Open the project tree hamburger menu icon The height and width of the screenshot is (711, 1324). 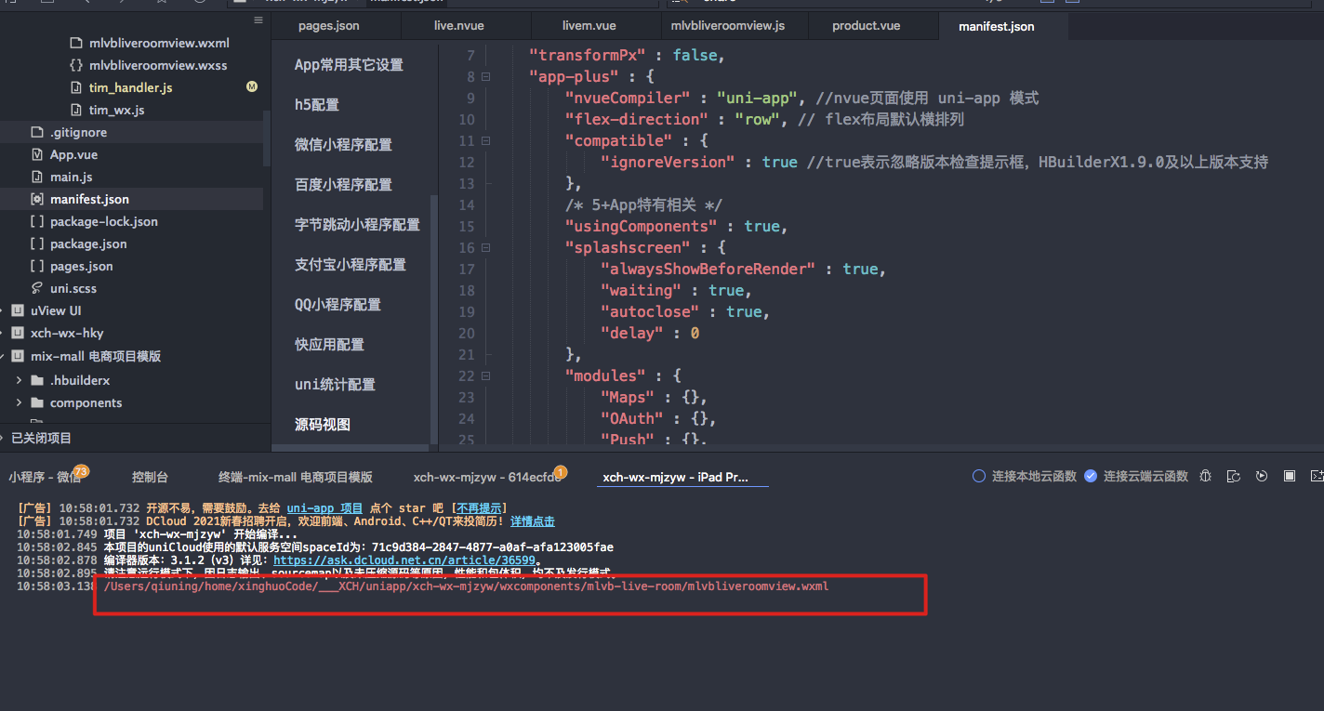coord(258,20)
